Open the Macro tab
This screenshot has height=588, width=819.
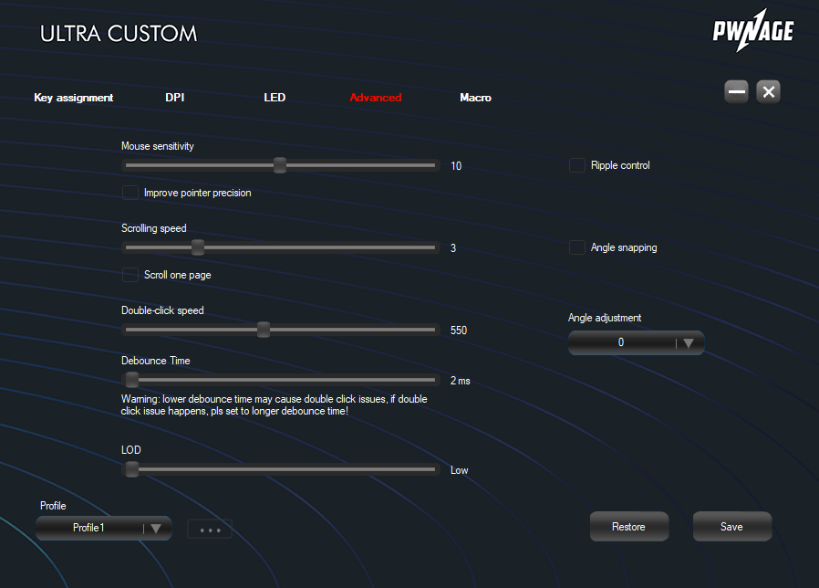coord(475,98)
